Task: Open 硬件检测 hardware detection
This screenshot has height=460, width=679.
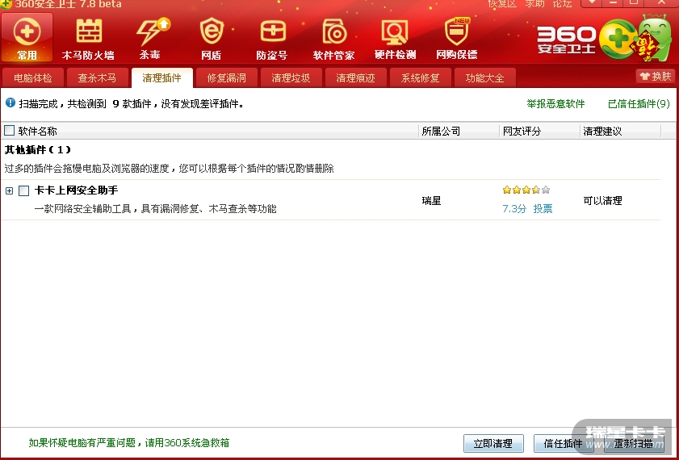Action: tap(395, 39)
